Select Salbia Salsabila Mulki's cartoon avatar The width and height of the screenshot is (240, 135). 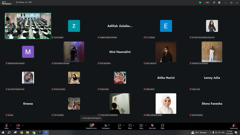click(166, 103)
